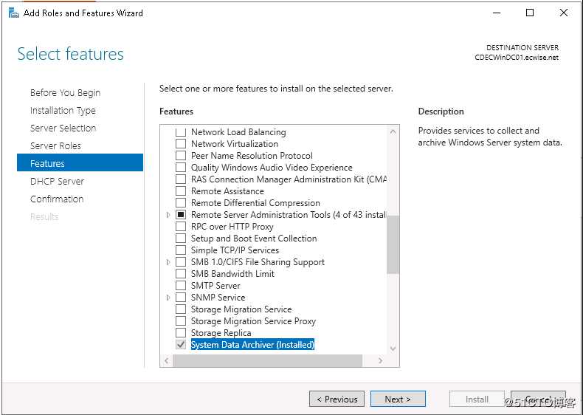Viewport: 583px width, 415px height.
Task: Click horizontal scrollbar thumb
Action: click(267, 360)
